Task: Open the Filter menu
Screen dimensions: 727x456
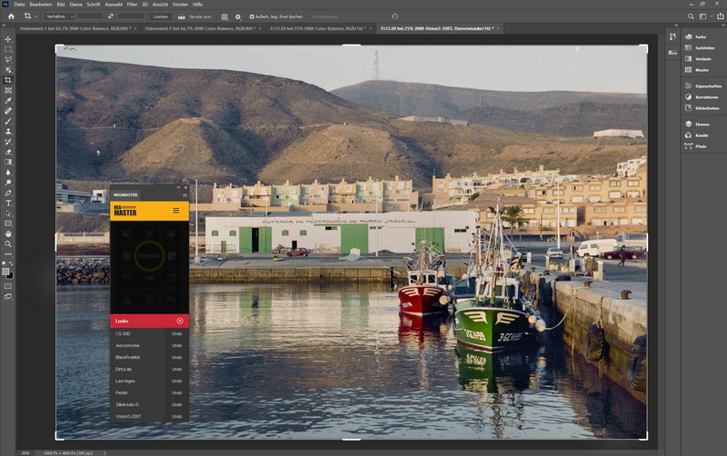Action: pos(132,5)
